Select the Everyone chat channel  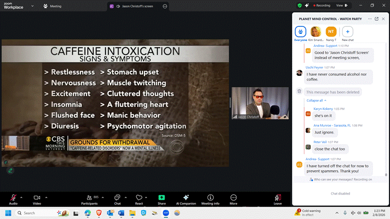(x=300, y=34)
